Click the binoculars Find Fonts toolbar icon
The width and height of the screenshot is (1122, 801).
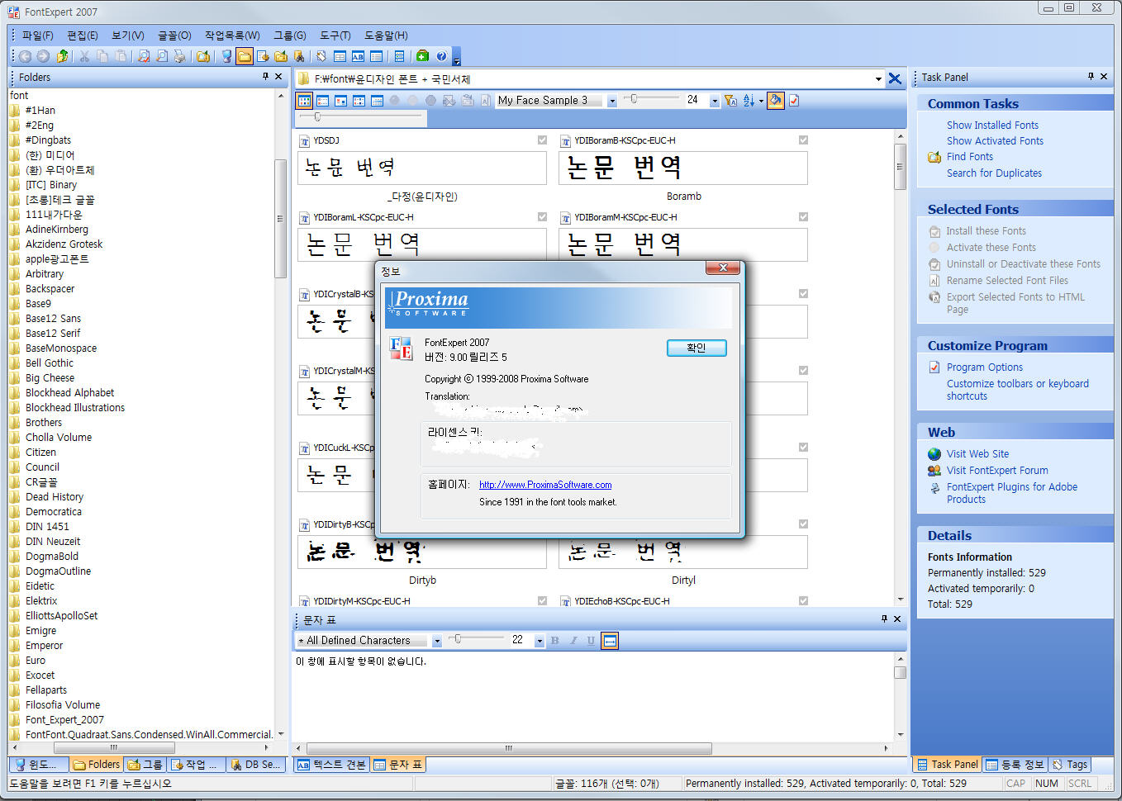pos(299,56)
